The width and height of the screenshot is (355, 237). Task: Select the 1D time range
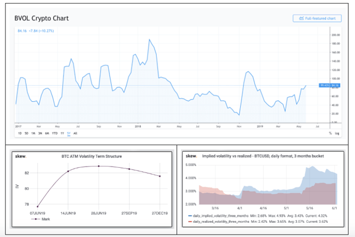(x=20, y=133)
